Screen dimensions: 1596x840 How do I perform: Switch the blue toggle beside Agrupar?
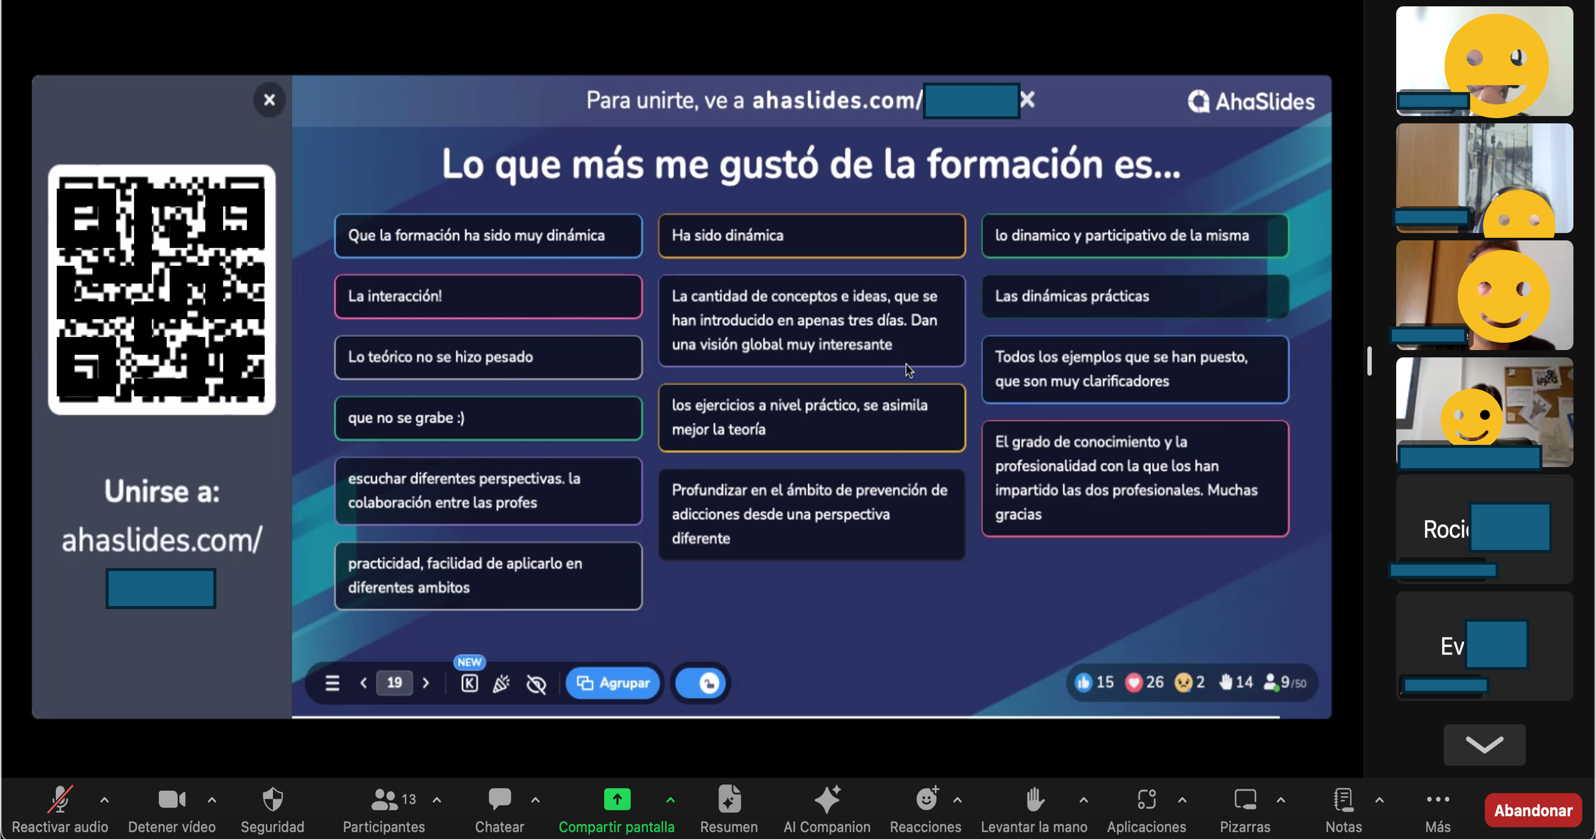point(700,683)
